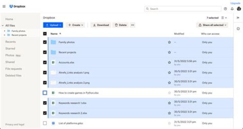The width and height of the screenshot is (243, 129).
Task: Open the list view options dropdown
Action: pos(224,18)
